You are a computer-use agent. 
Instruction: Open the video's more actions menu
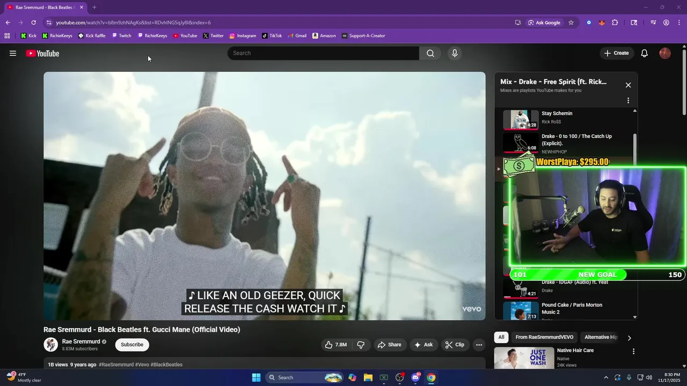pos(479,345)
